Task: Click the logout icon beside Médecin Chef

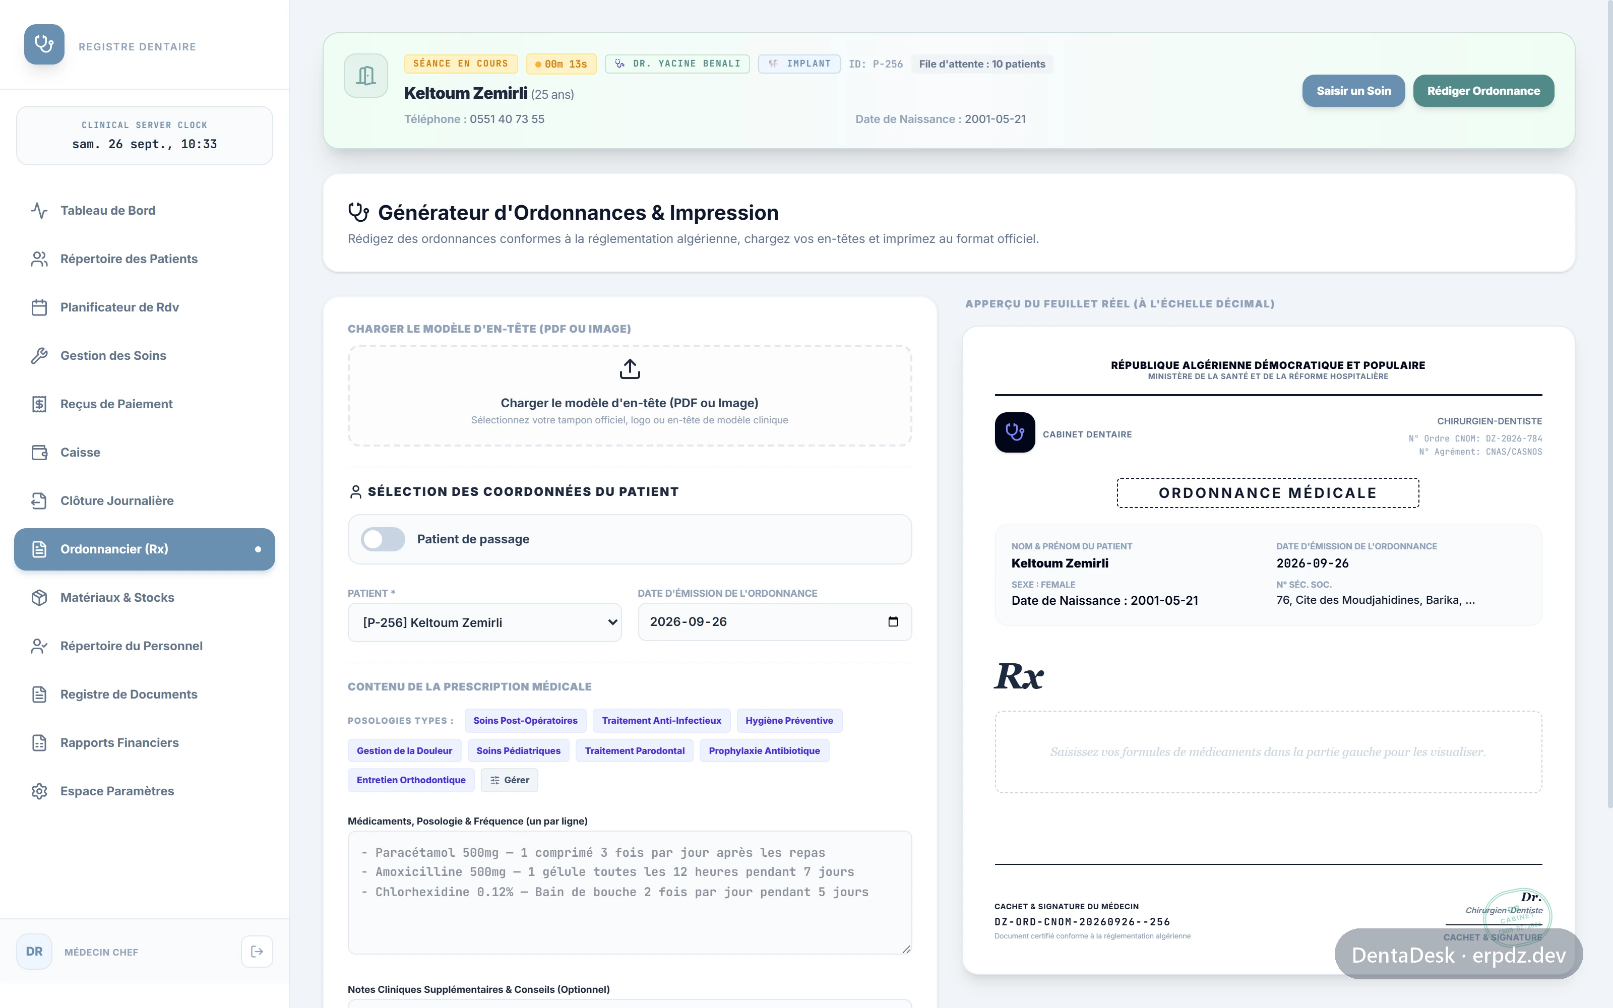Action: (x=257, y=952)
